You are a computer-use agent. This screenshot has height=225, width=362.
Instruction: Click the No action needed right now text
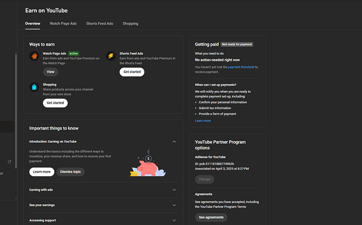tap(217, 60)
